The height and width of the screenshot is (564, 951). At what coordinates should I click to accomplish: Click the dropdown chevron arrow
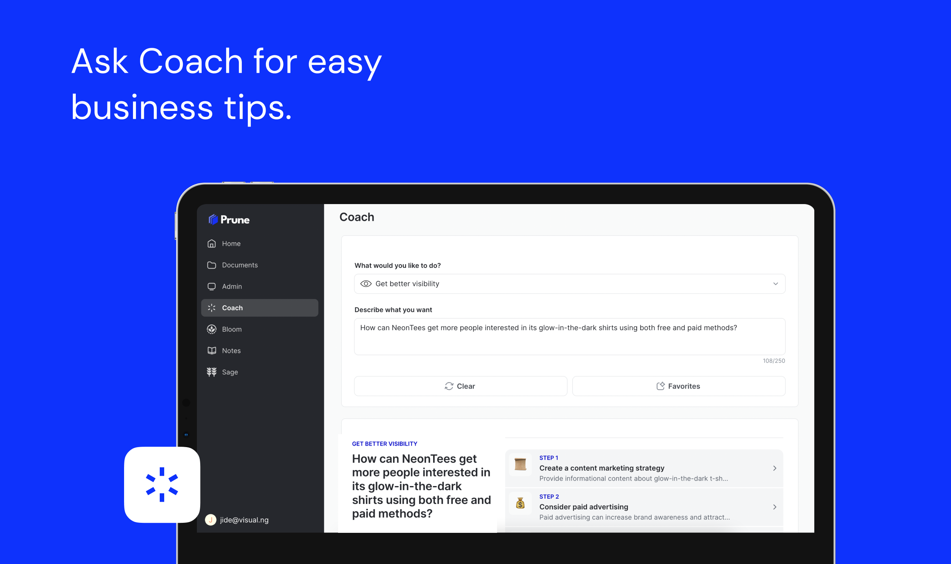(x=775, y=284)
